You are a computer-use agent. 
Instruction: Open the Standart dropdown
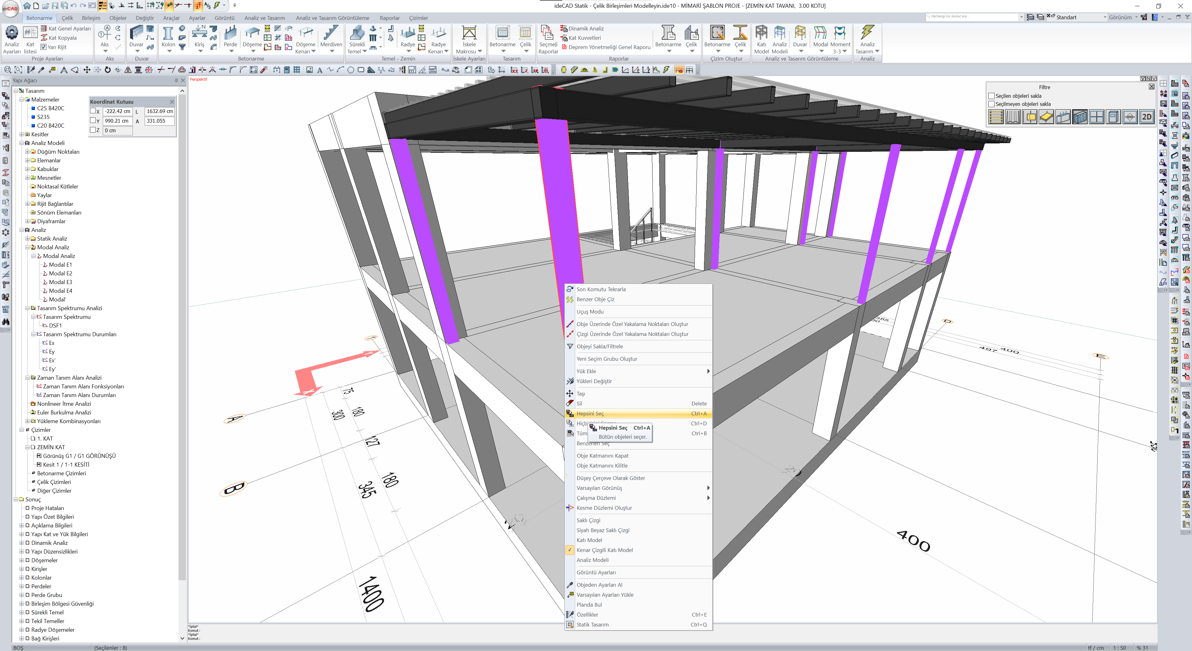tap(1104, 17)
